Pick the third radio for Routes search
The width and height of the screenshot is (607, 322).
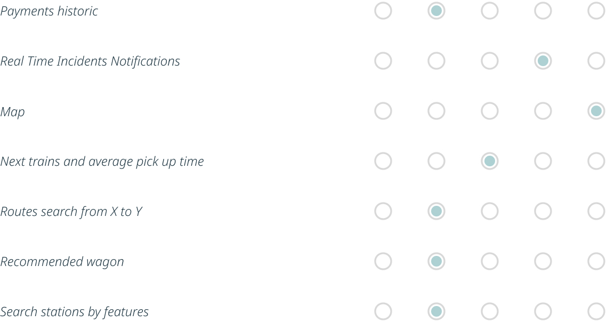(490, 211)
